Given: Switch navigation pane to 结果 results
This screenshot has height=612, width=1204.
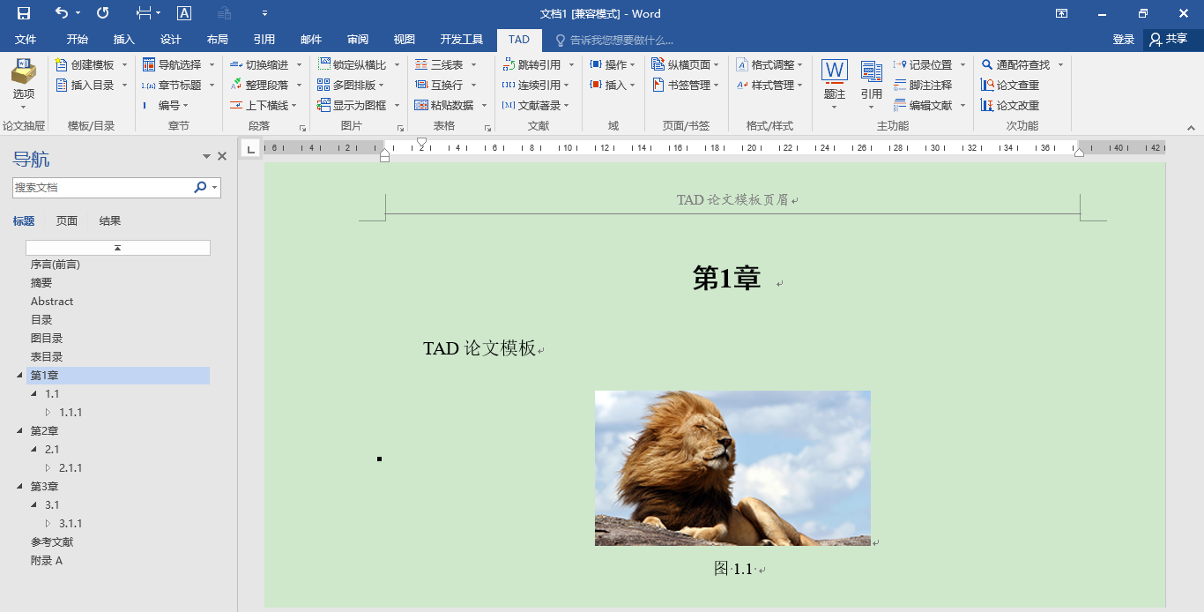Looking at the screenshot, I should 110,221.
